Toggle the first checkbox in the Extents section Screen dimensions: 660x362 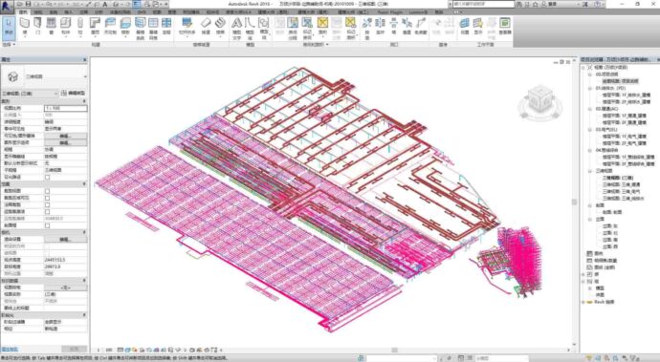click(x=47, y=191)
